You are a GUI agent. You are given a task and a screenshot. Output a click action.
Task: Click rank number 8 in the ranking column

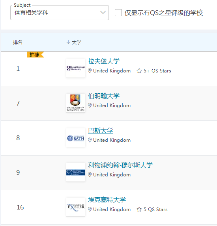[x=18, y=138]
